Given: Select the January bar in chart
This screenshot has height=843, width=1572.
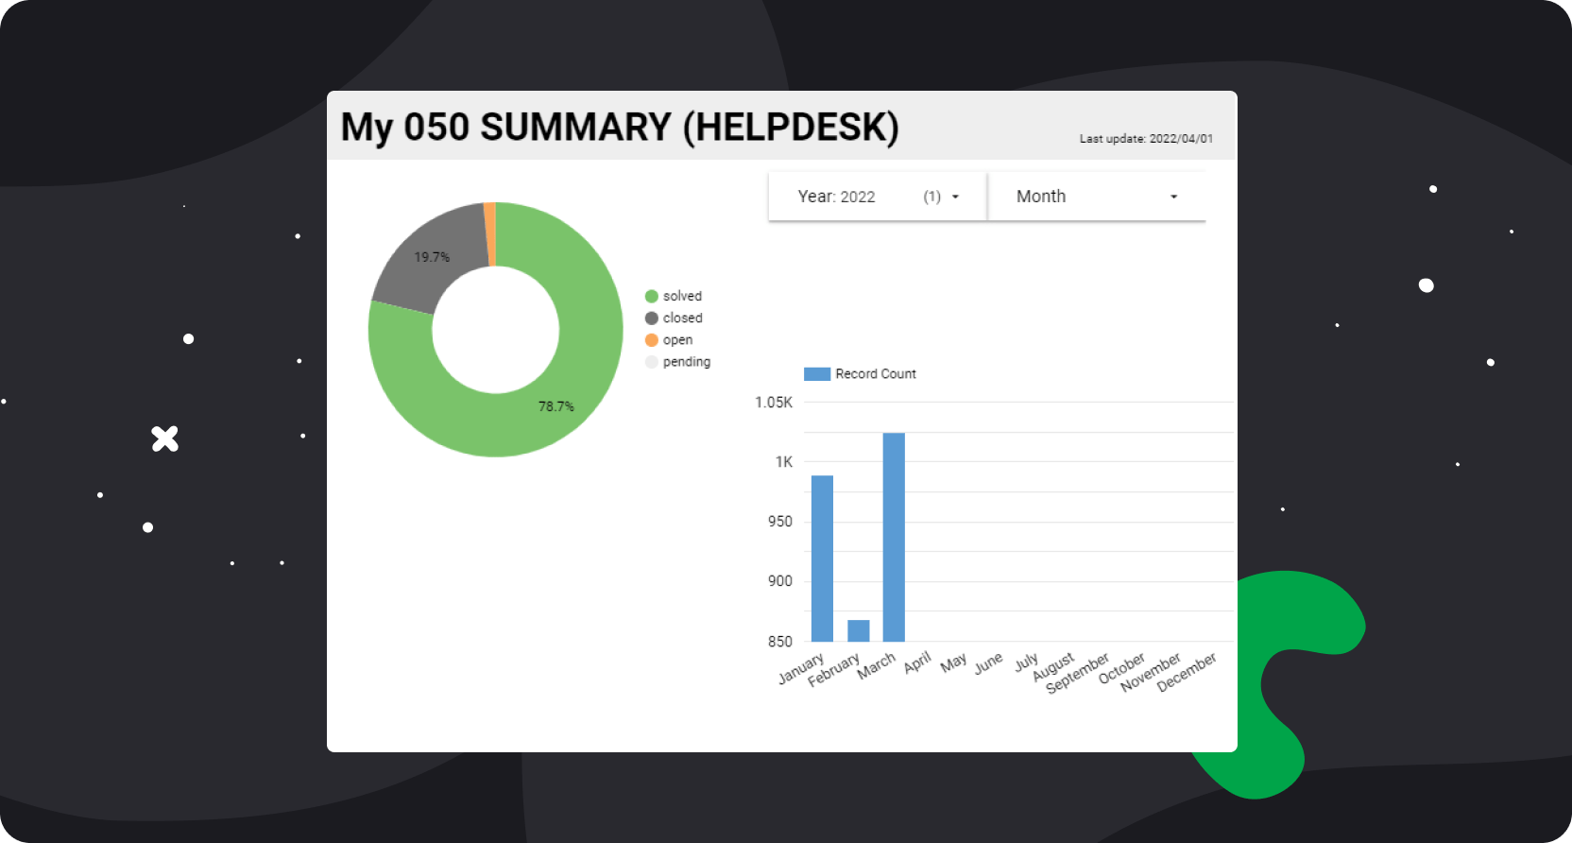Looking at the screenshot, I should 822,558.
